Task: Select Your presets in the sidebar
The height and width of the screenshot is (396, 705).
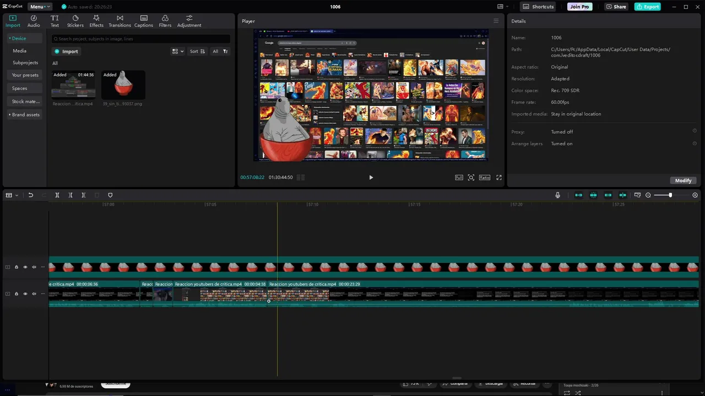Action: tap(25, 75)
